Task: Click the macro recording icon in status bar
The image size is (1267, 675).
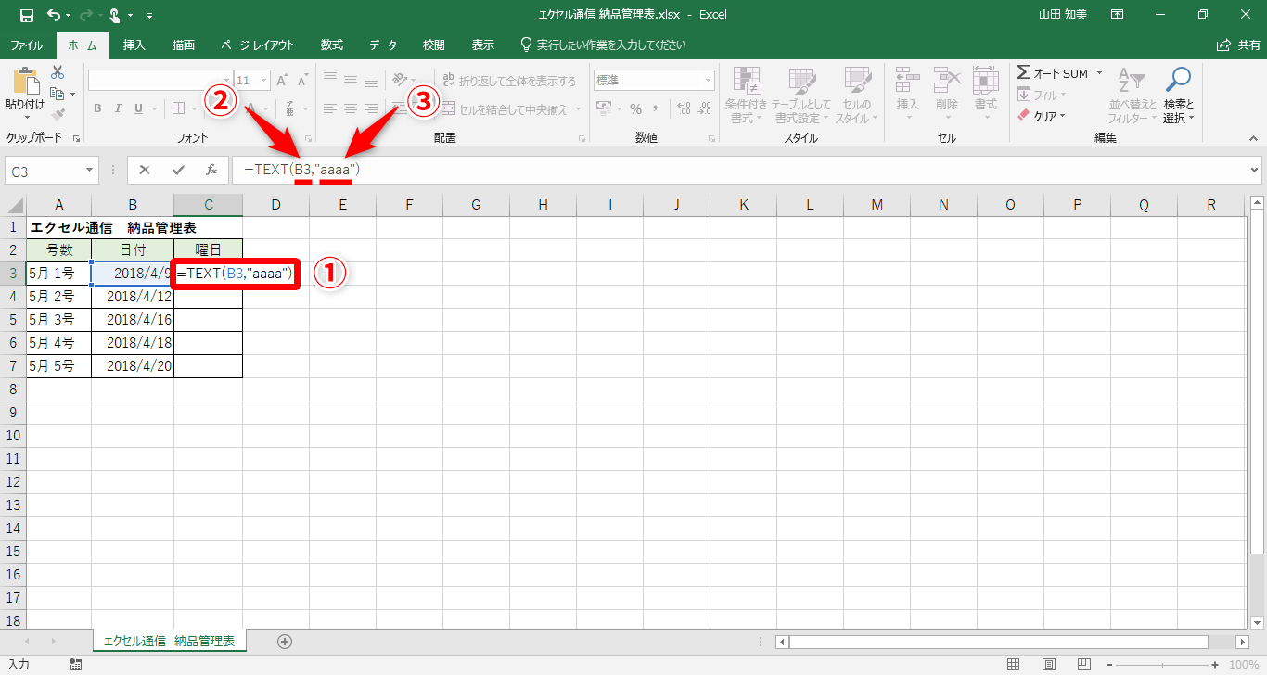Action: [x=75, y=665]
